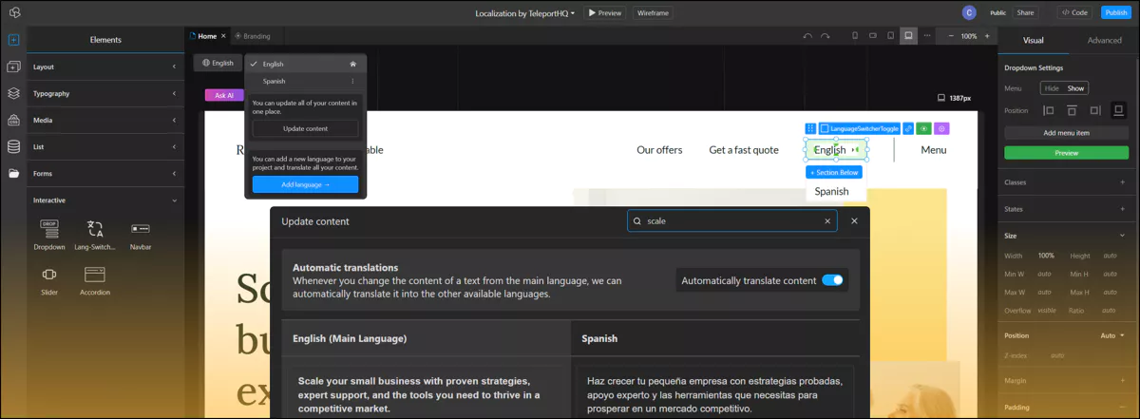Switch to tablet device view
Image resolution: width=1140 pixels, height=419 pixels.
[890, 36]
